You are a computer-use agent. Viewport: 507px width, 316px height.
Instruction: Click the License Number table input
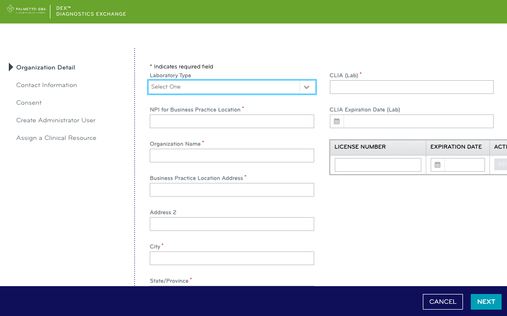pyautogui.click(x=378, y=165)
